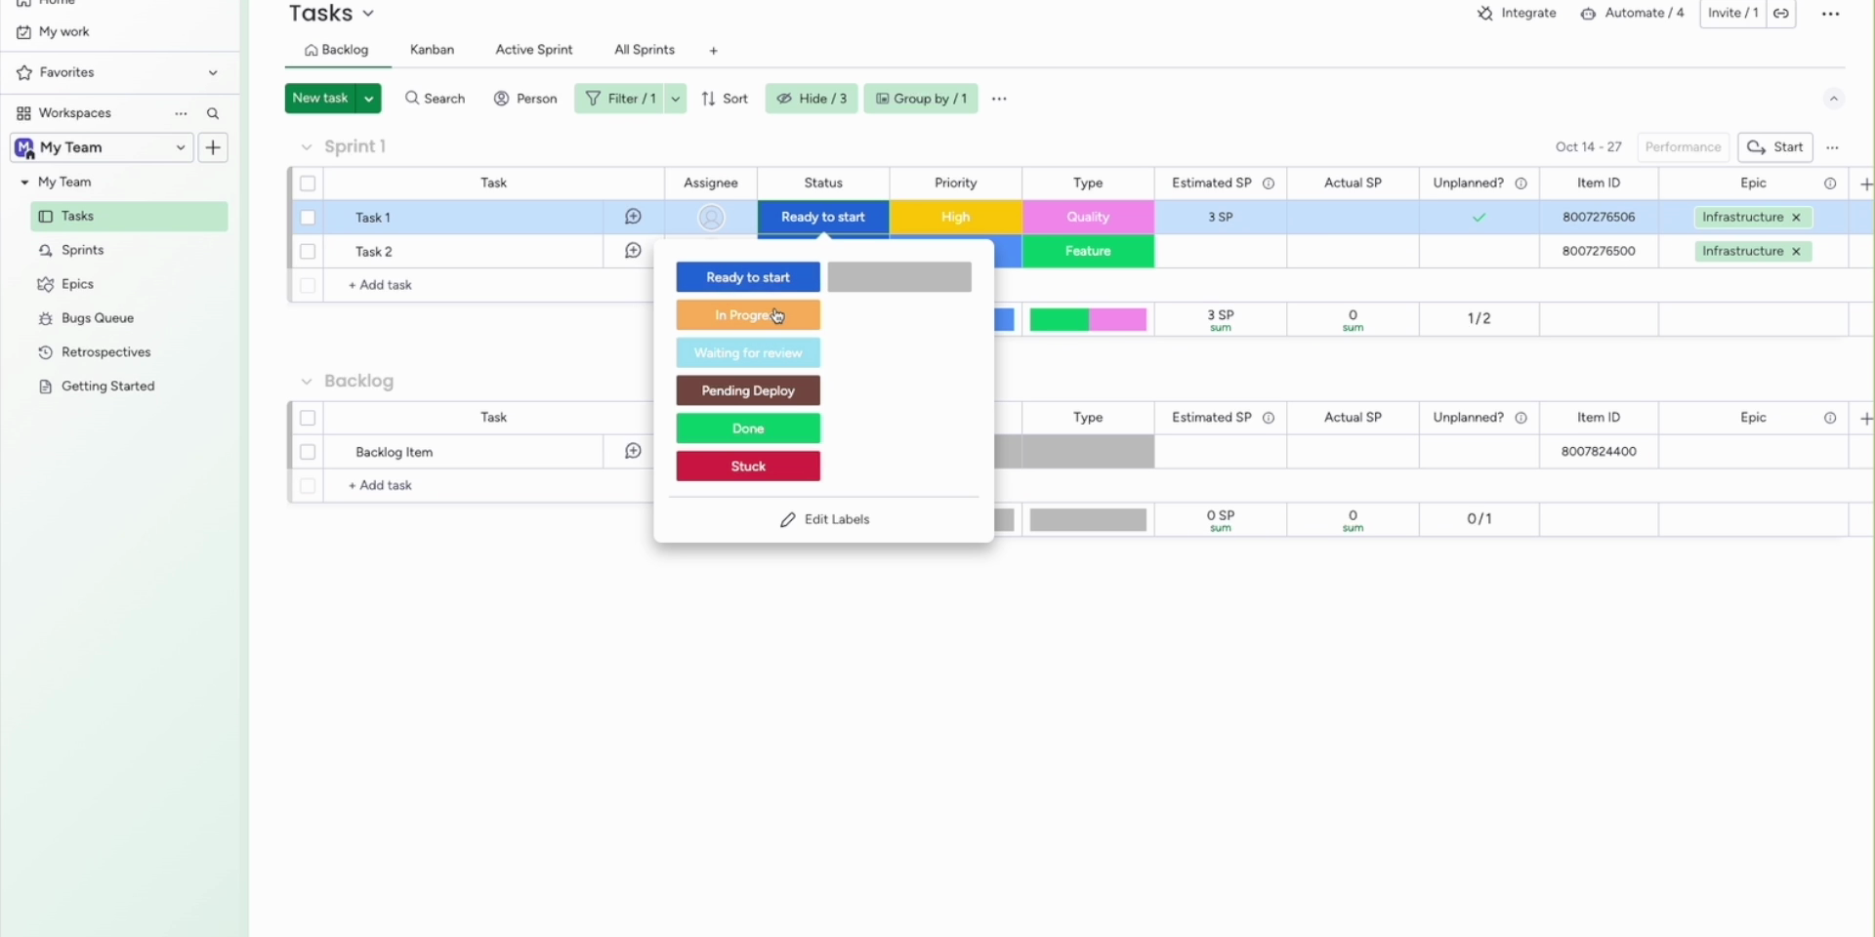Click Edit Labels in status popup
The width and height of the screenshot is (1875, 937).
click(824, 520)
